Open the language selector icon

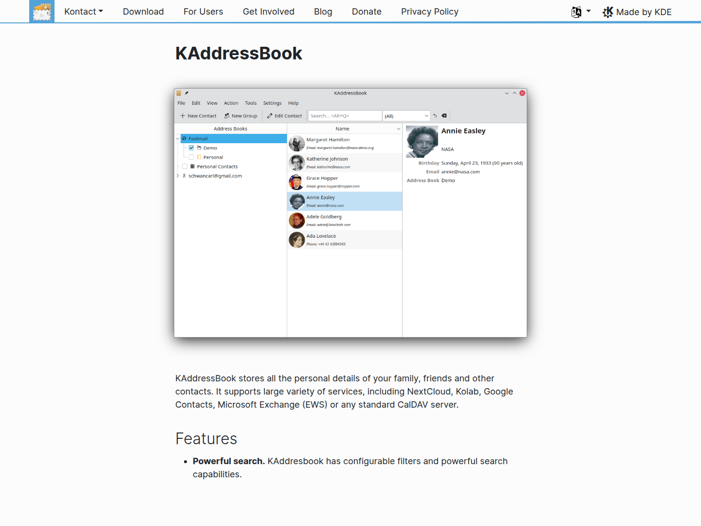(576, 12)
